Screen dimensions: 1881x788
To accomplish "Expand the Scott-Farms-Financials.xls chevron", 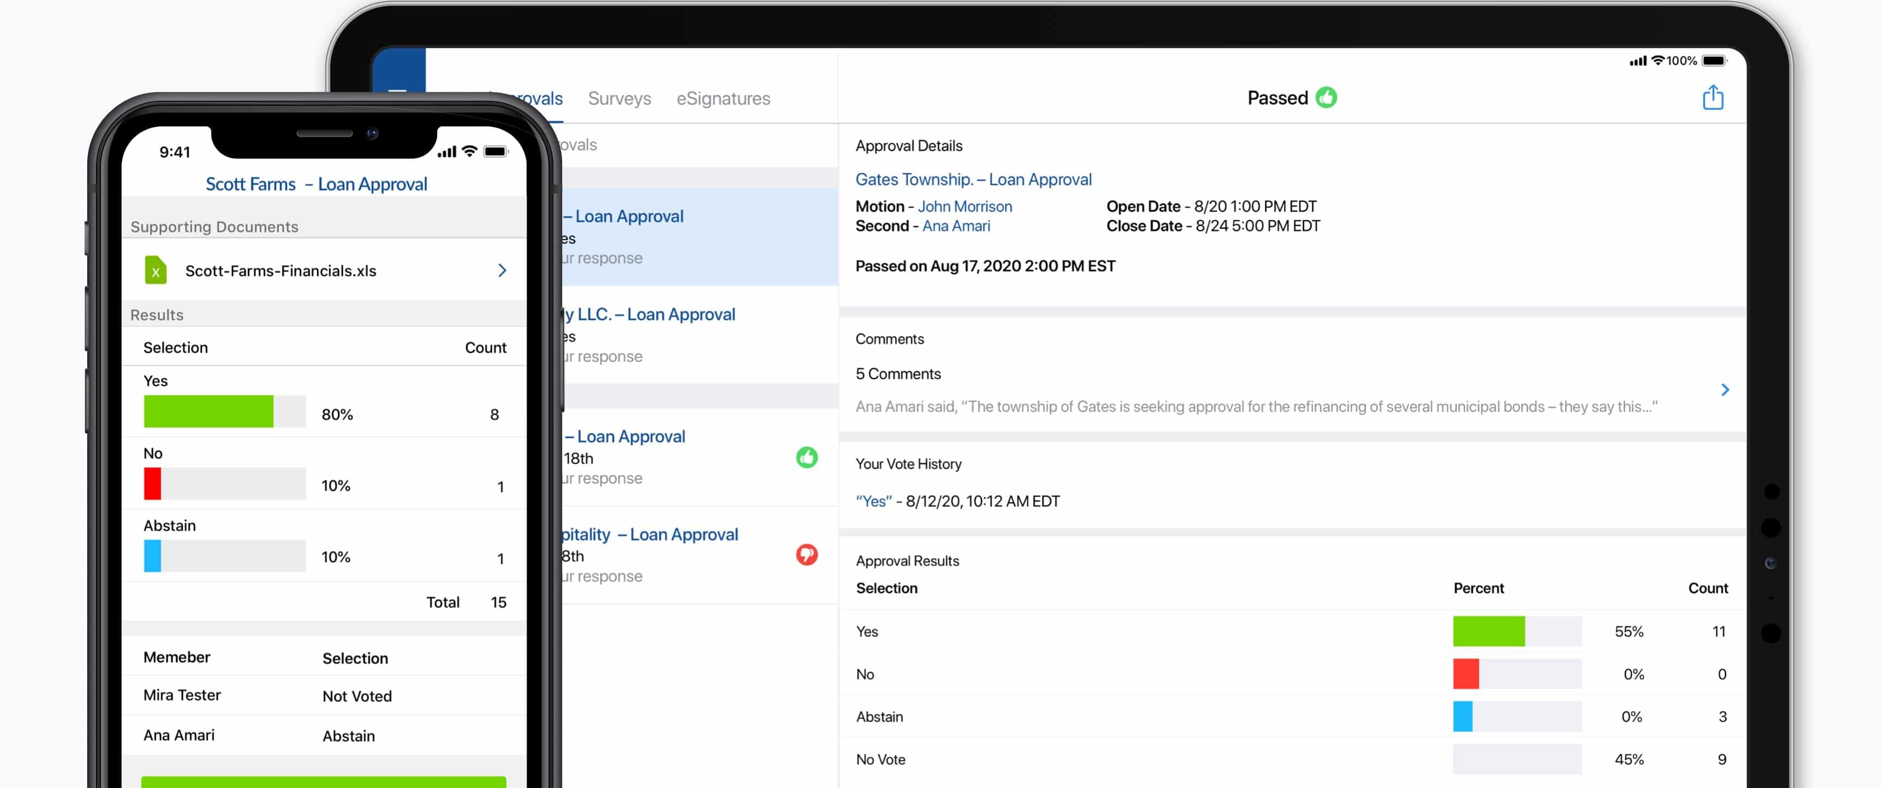I will pyautogui.click(x=502, y=271).
